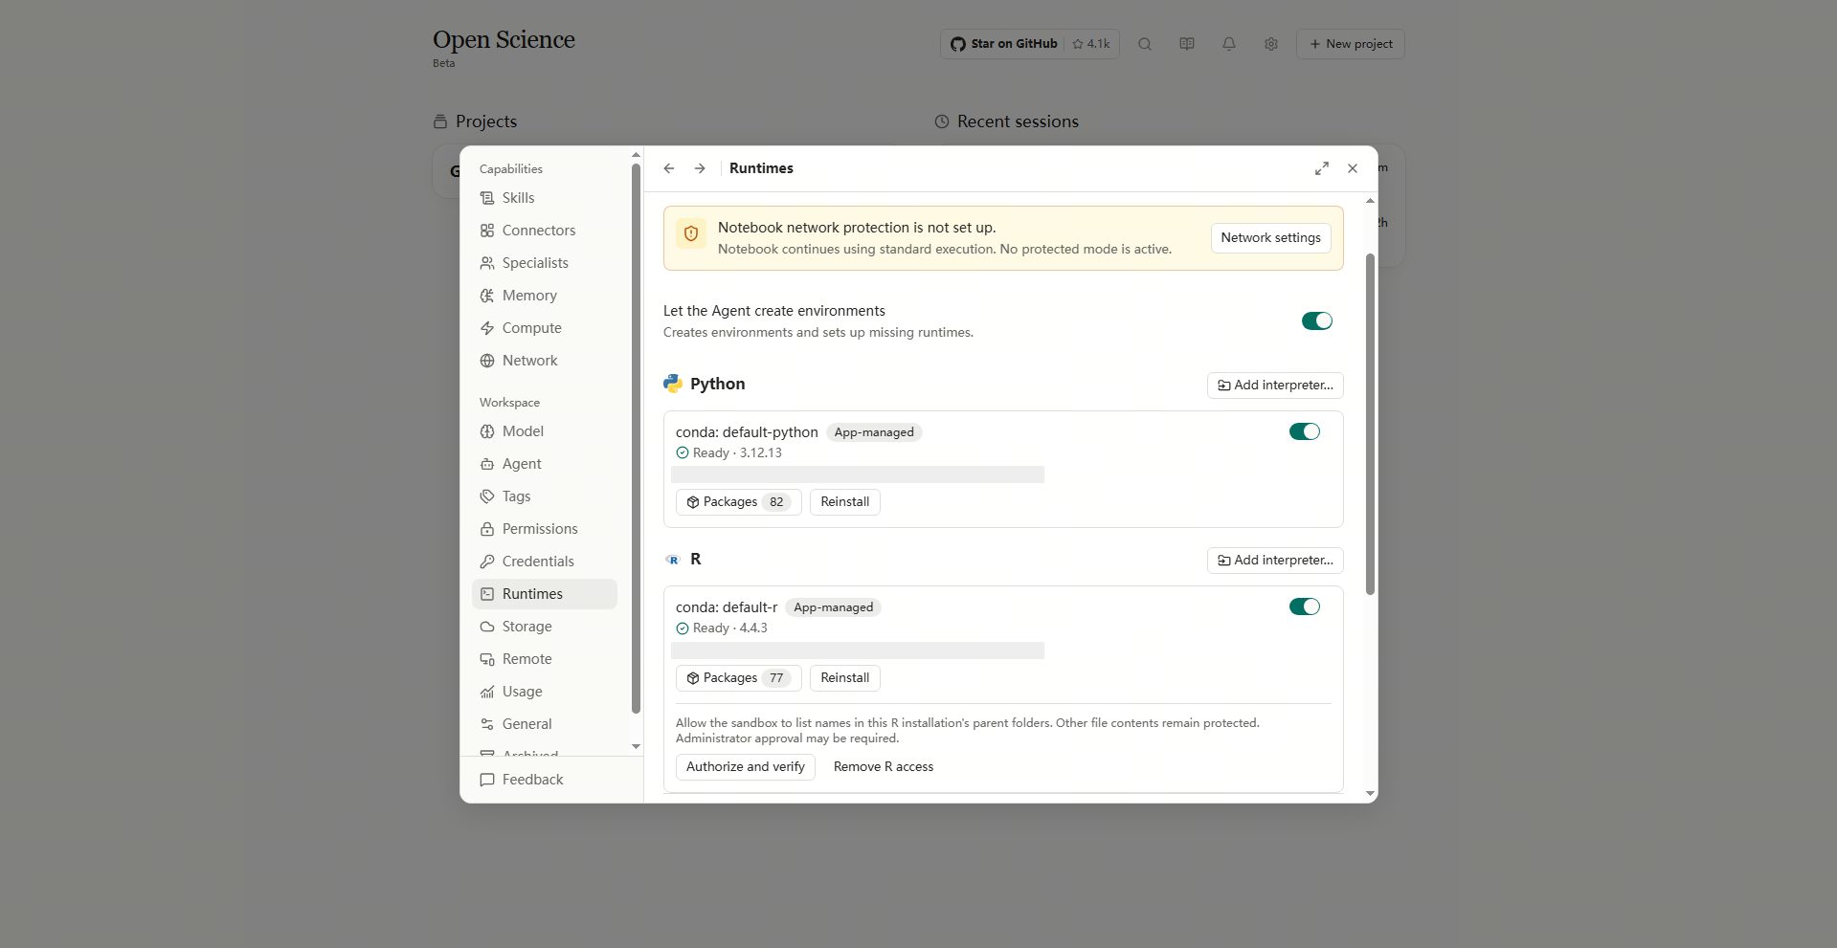Close the Runtimes settings dialog
1837x948 pixels.
point(1353,168)
